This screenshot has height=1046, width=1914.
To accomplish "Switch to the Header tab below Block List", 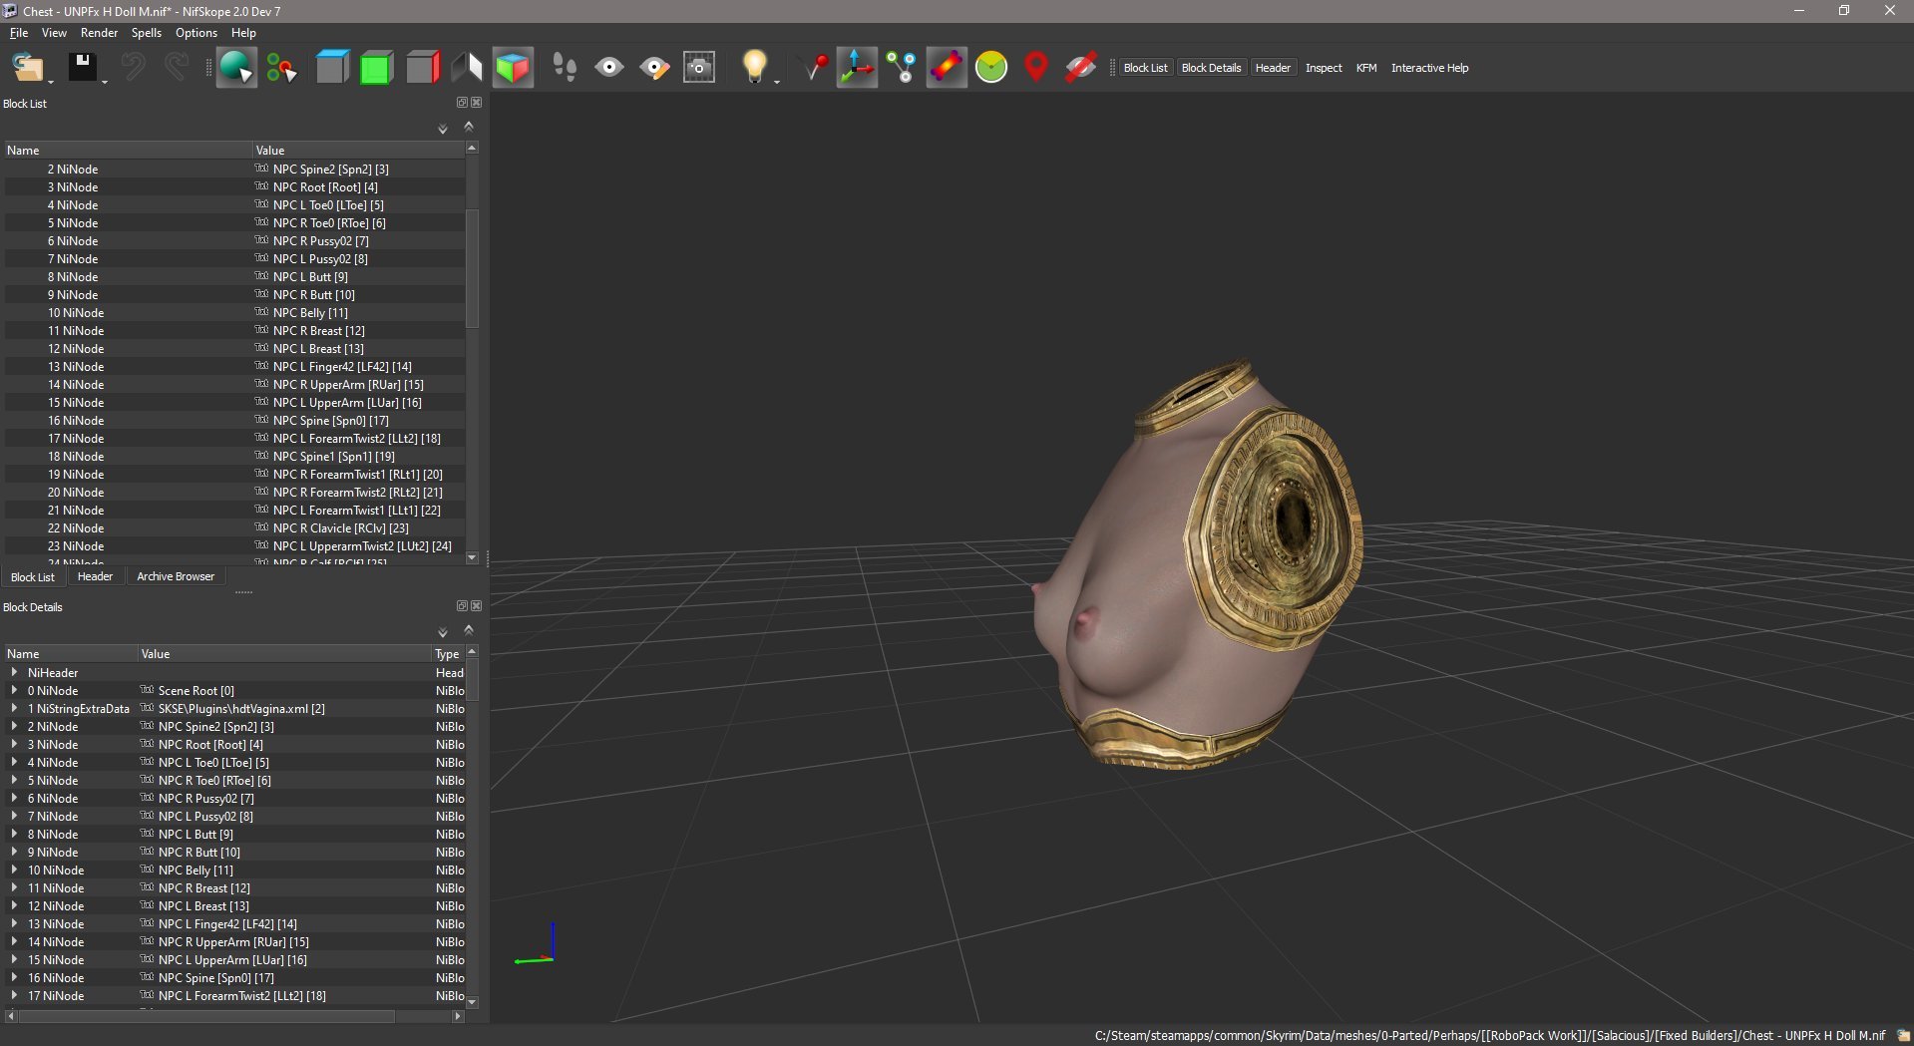I will [x=95, y=576].
